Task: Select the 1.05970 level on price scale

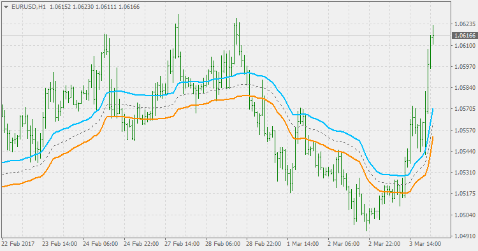Action: (465, 67)
